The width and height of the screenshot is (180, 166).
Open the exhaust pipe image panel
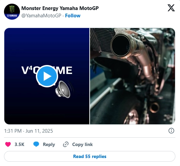133,76
